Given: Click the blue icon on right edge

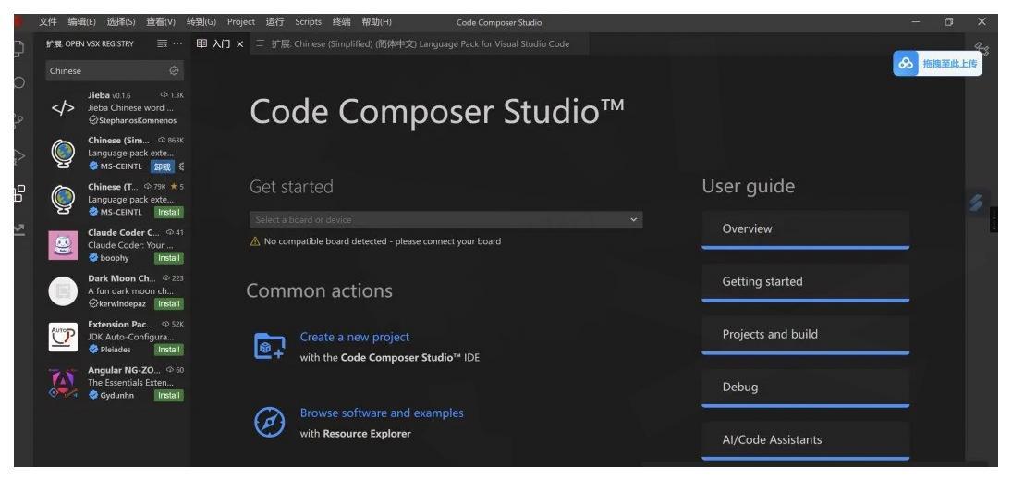Looking at the screenshot, I should coord(976,202).
